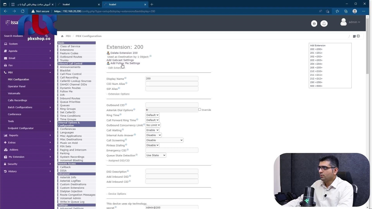The height and width of the screenshot is (209, 372).
Task: Expand the Call Screening dropdown
Action: tap(164, 140)
